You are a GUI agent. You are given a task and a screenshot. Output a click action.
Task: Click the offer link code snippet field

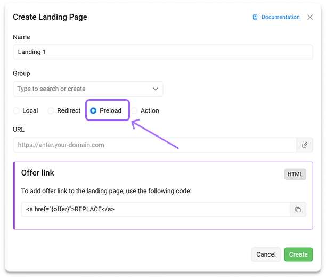[154, 209]
